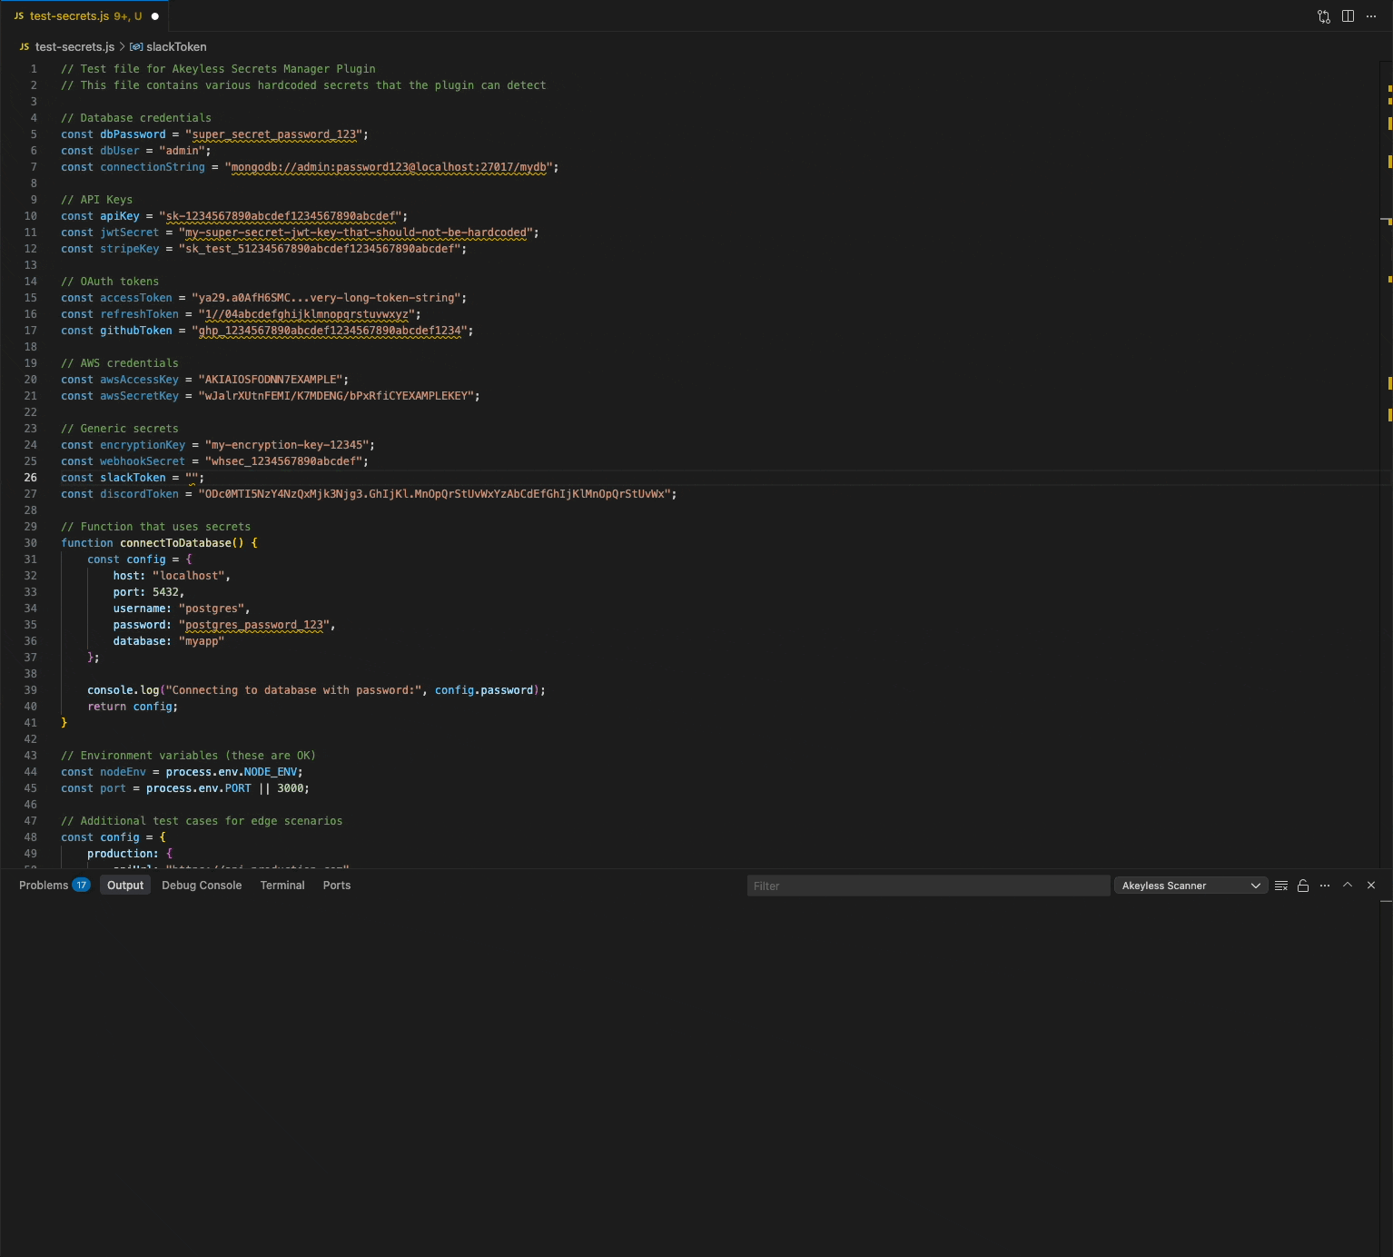
Task: Toggle lock scrolling in Output panel
Action: click(1302, 886)
